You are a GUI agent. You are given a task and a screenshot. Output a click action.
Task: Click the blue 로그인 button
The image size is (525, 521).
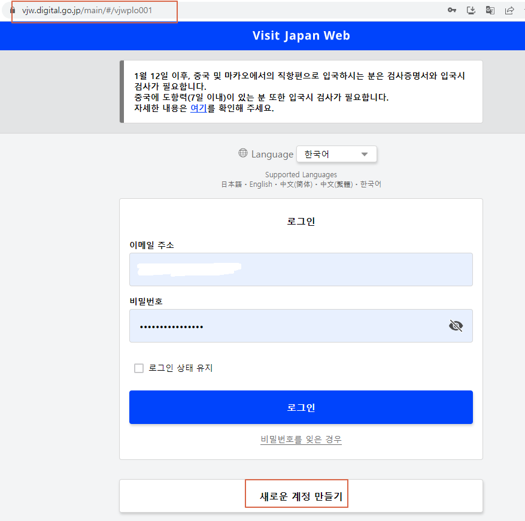301,407
